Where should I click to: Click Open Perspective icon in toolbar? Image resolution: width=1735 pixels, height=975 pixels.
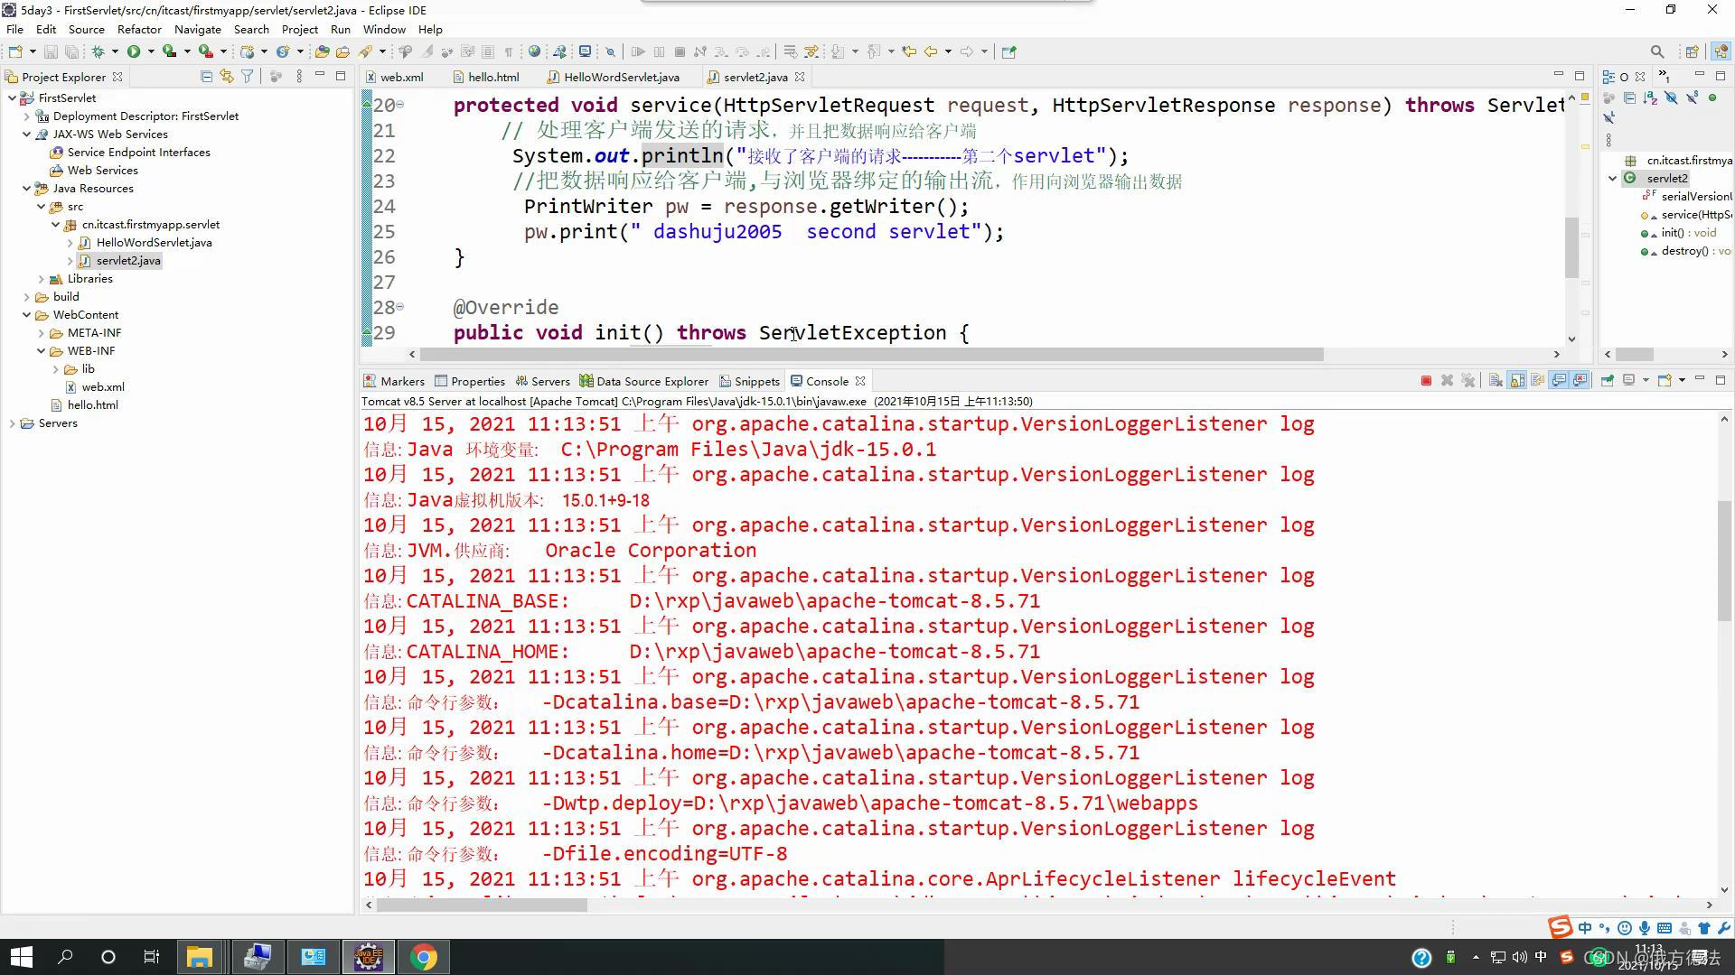coord(1692,51)
